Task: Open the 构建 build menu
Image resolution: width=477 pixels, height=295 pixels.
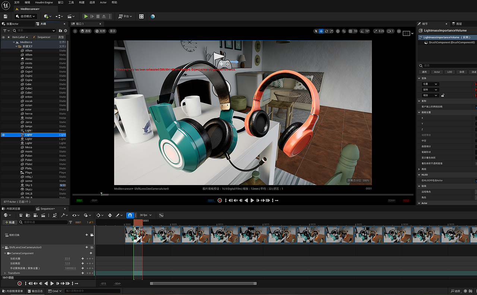Action: 82,3
